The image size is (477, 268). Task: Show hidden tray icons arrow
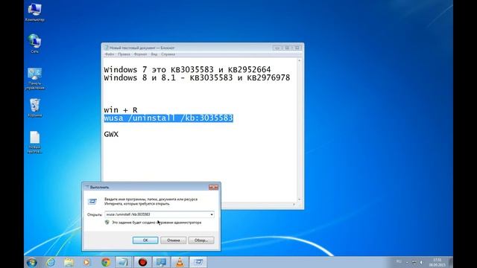click(407, 262)
